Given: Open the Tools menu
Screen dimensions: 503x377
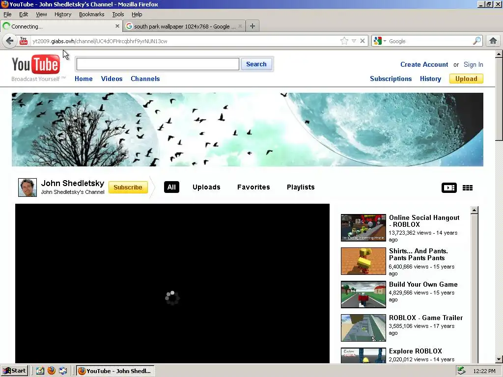Looking at the screenshot, I should pos(118,14).
